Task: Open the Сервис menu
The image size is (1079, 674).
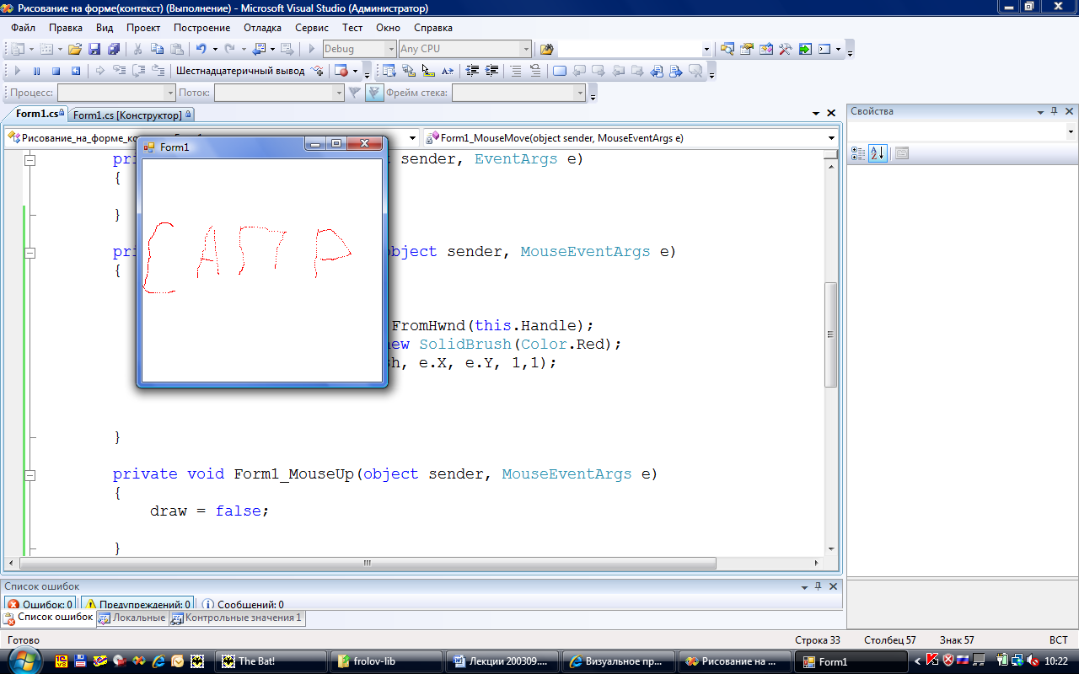Action: click(x=311, y=28)
